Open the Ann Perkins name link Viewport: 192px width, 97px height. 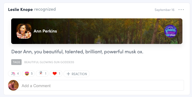click(45, 31)
